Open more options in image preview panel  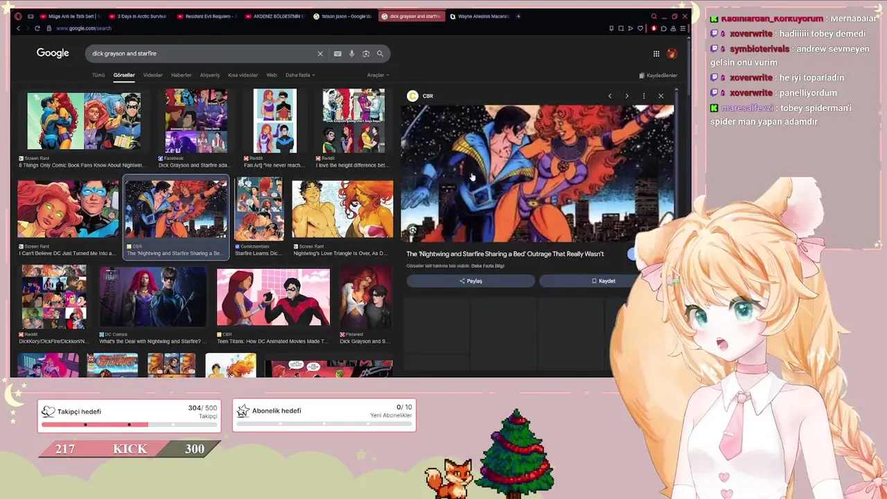click(x=644, y=96)
